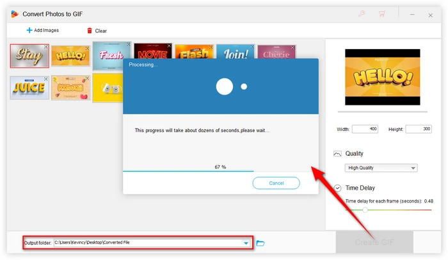Click the "Time Delay" heading
This screenshot has width=448, height=260.
(x=360, y=188)
